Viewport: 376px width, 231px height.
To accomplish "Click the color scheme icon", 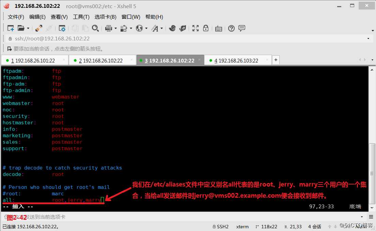I will [124, 28].
